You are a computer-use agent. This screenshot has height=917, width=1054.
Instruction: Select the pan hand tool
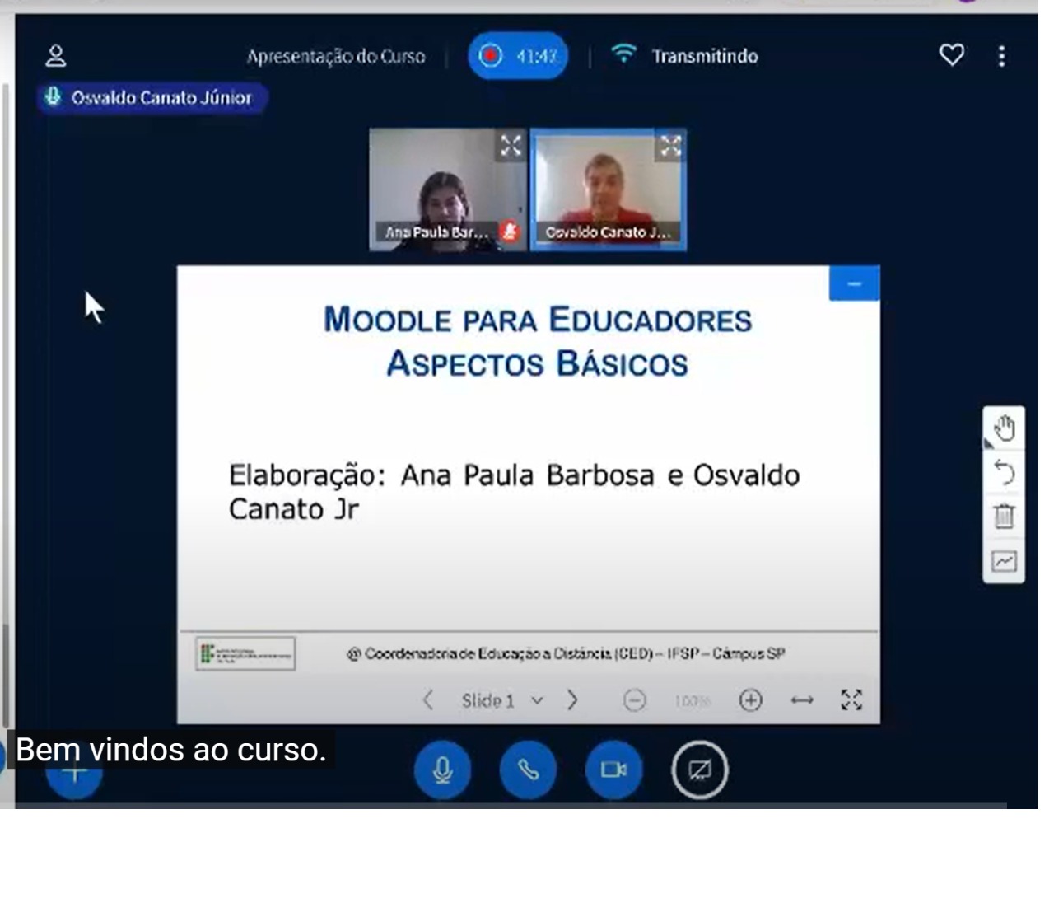click(x=1004, y=428)
